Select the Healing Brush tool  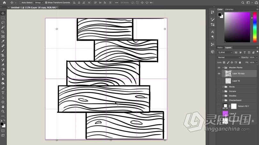click(x=3, y=46)
